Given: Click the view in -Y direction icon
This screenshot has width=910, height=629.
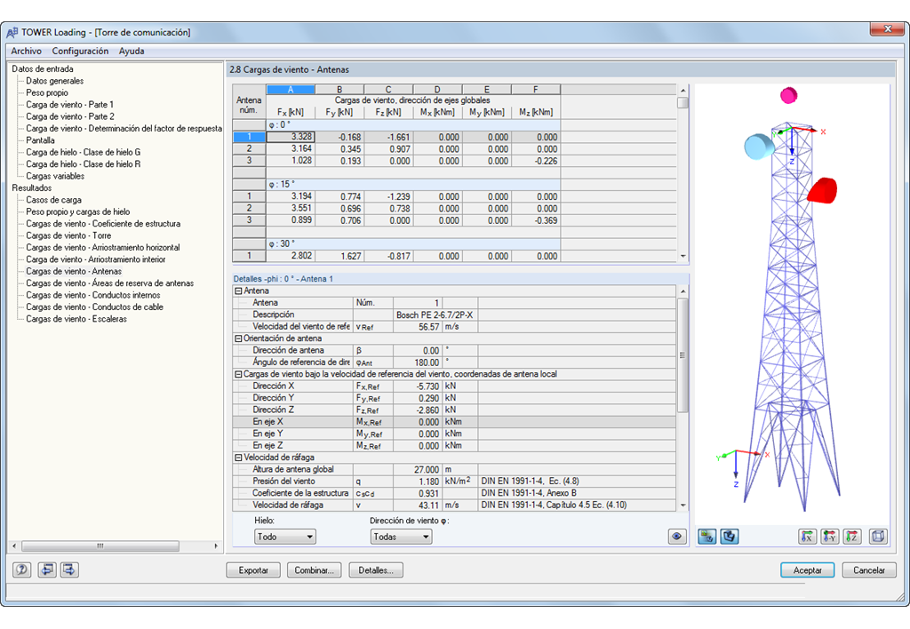Looking at the screenshot, I should tap(829, 537).
